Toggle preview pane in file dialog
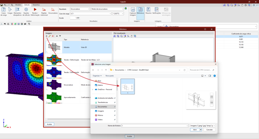This screenshot has height=139, width=259. tap(210, 76)
